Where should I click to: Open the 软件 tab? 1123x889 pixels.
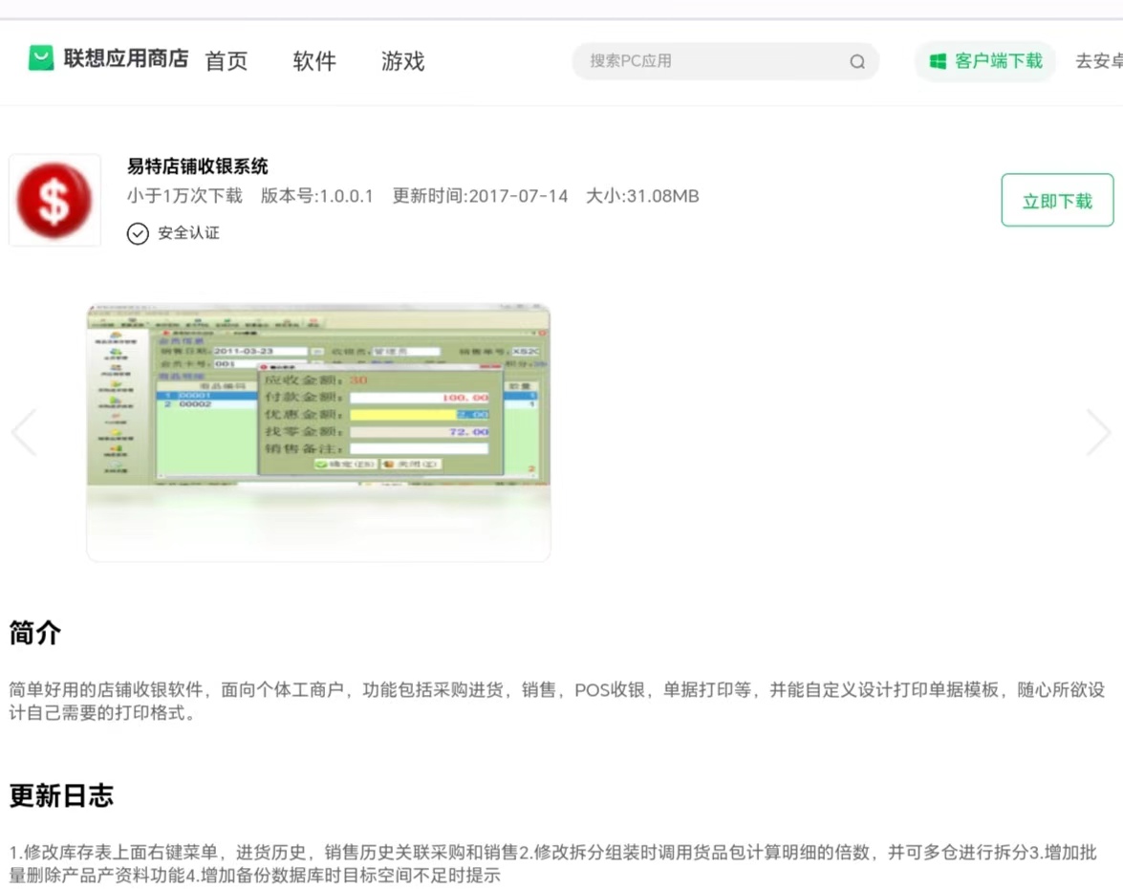[314, 61]
